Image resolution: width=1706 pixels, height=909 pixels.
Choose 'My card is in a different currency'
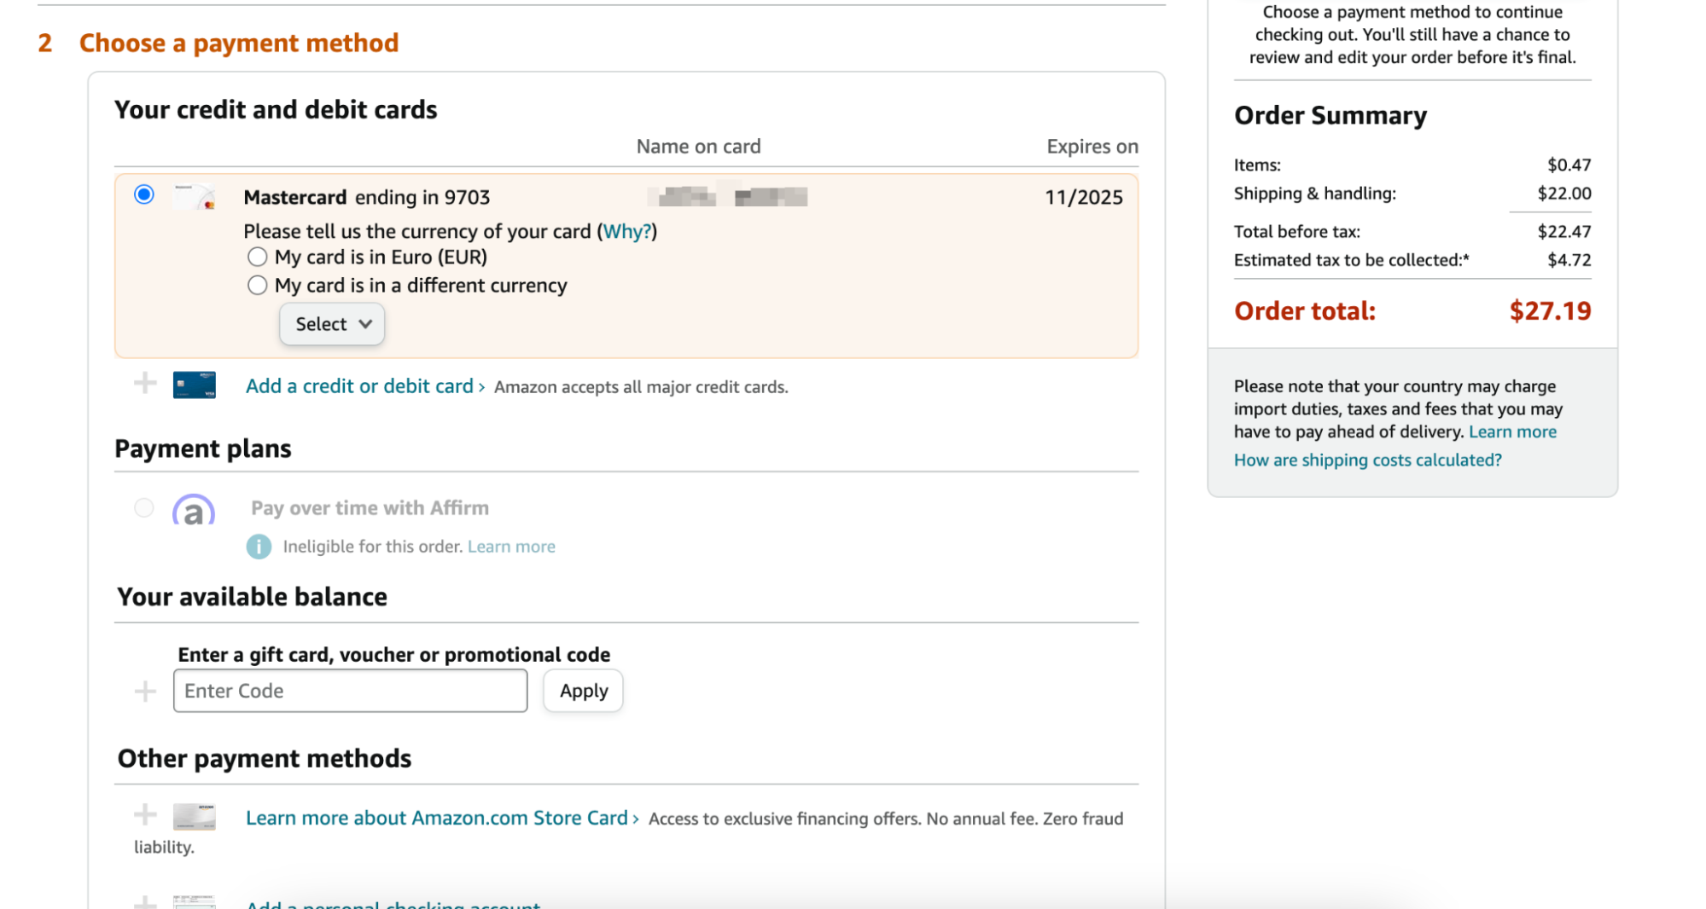pos(257,286)
